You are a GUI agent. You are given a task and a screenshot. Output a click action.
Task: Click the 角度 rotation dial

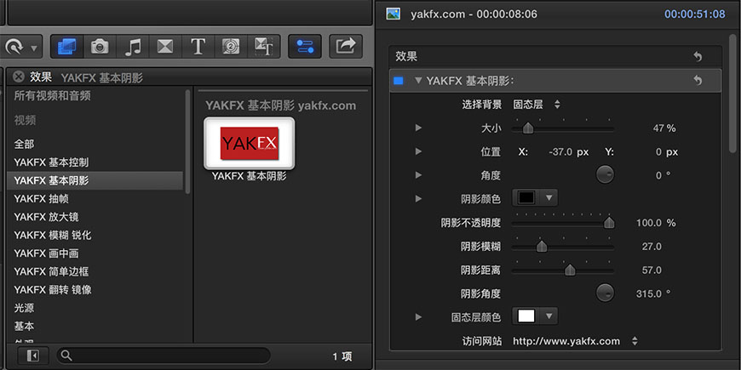(605, 175)
